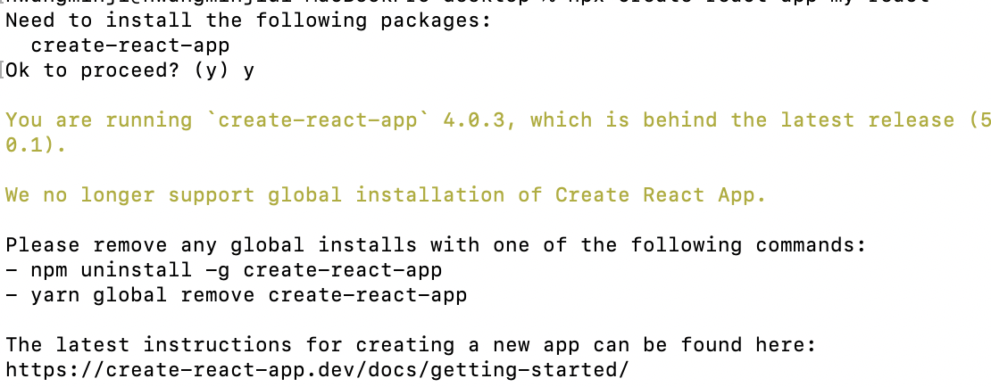Image resolution: width=991 pixels, height=387 pixels.
Task: Click the indented 'create-react-app' package name
Action: (130, 45)
